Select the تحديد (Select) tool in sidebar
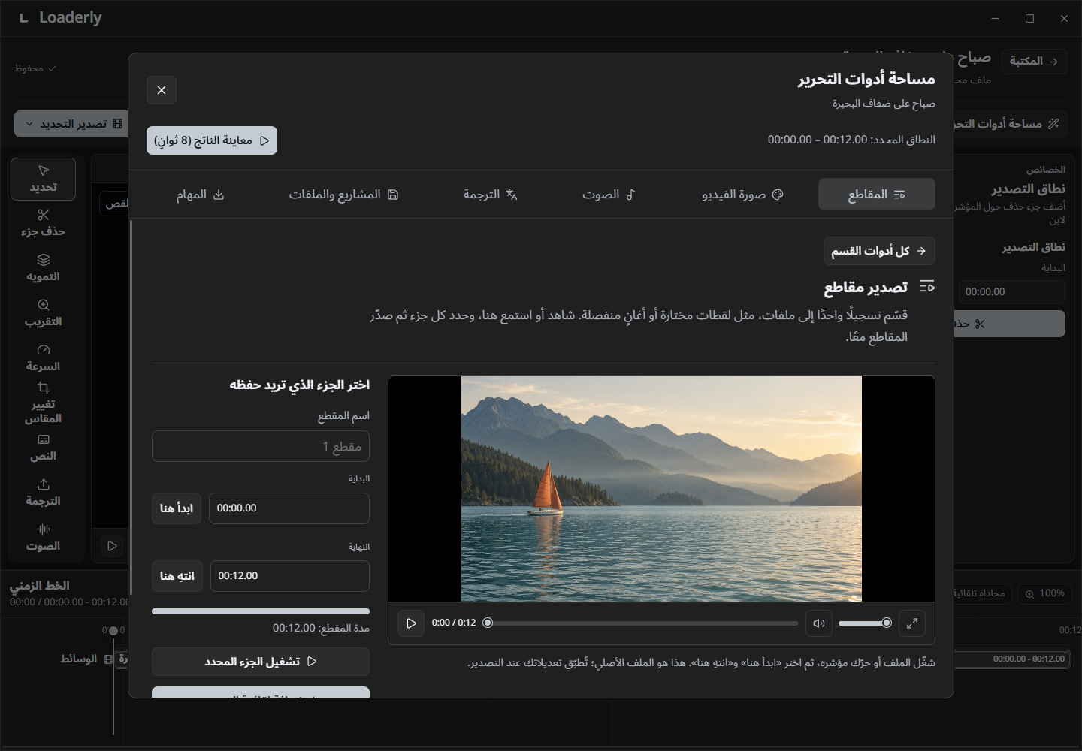The width and height of the screenshot is (1082, 751). coord(43,179)
